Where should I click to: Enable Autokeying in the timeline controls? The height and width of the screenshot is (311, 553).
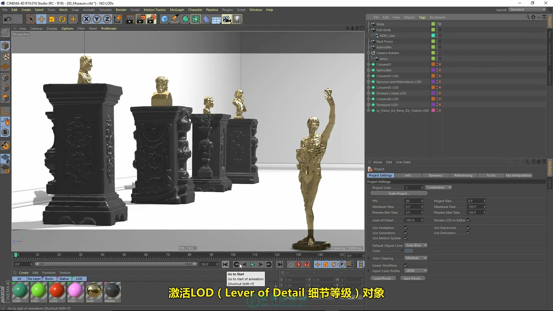point(299,264)
